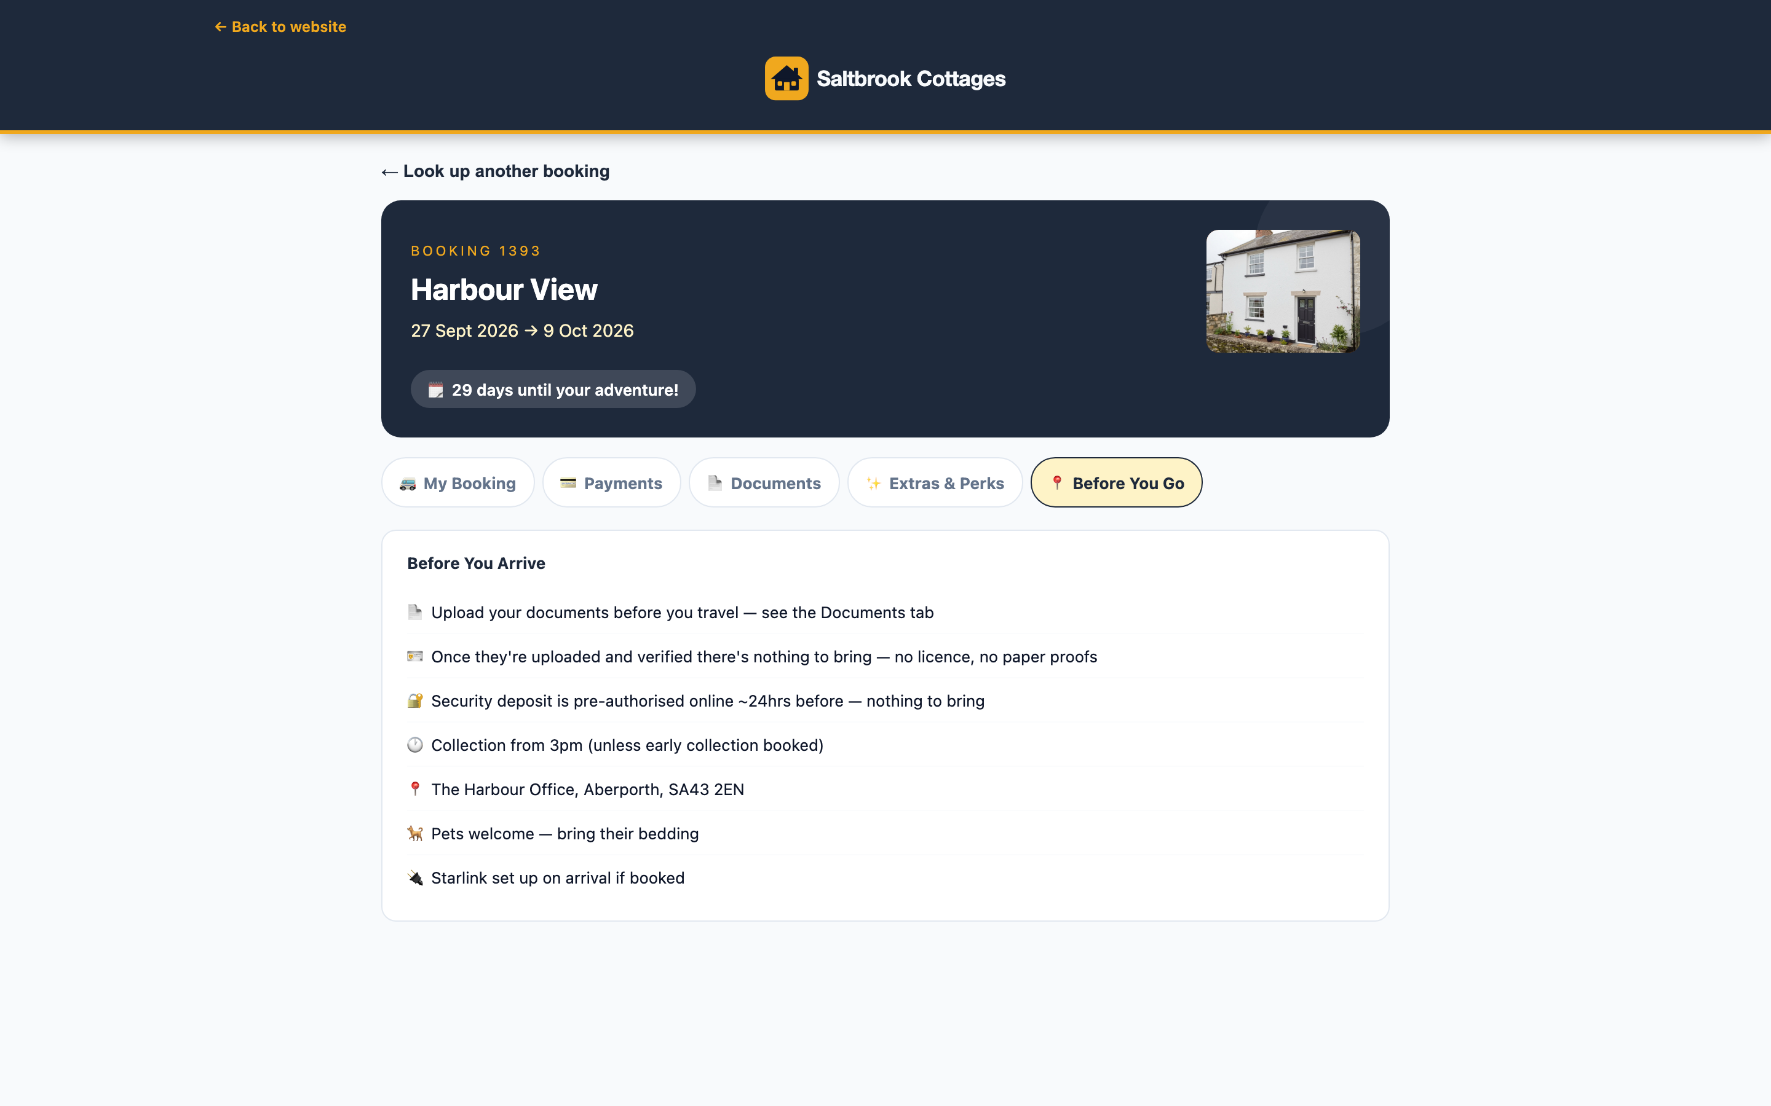This screenshot has height=1106, width=1771.
Task: Click the calendar icon in the countdown badge
Action: click(x=435, y=390)
